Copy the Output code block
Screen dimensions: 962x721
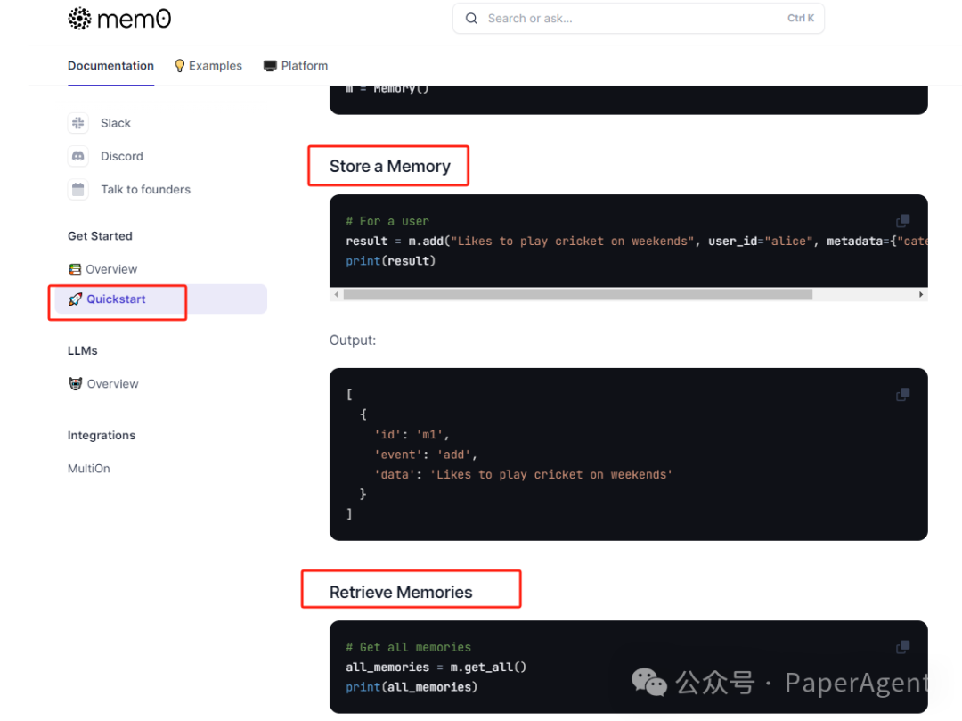point(902,394)
